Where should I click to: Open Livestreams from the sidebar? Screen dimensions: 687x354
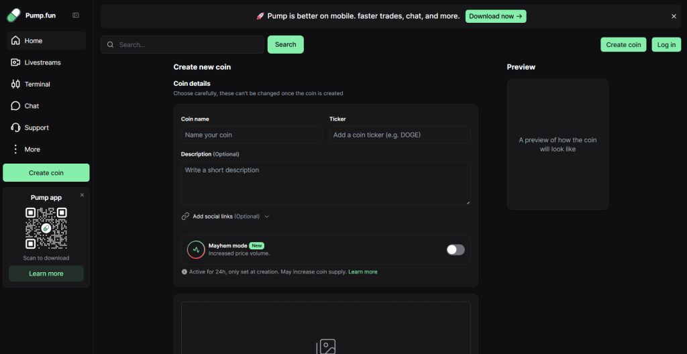42,62
